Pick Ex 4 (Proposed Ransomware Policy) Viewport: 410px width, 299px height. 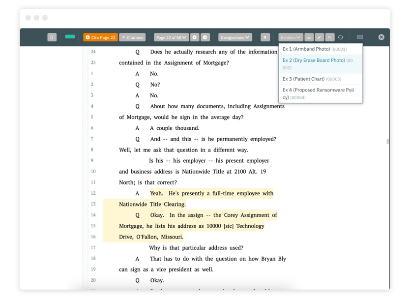[x=317, y=94]
